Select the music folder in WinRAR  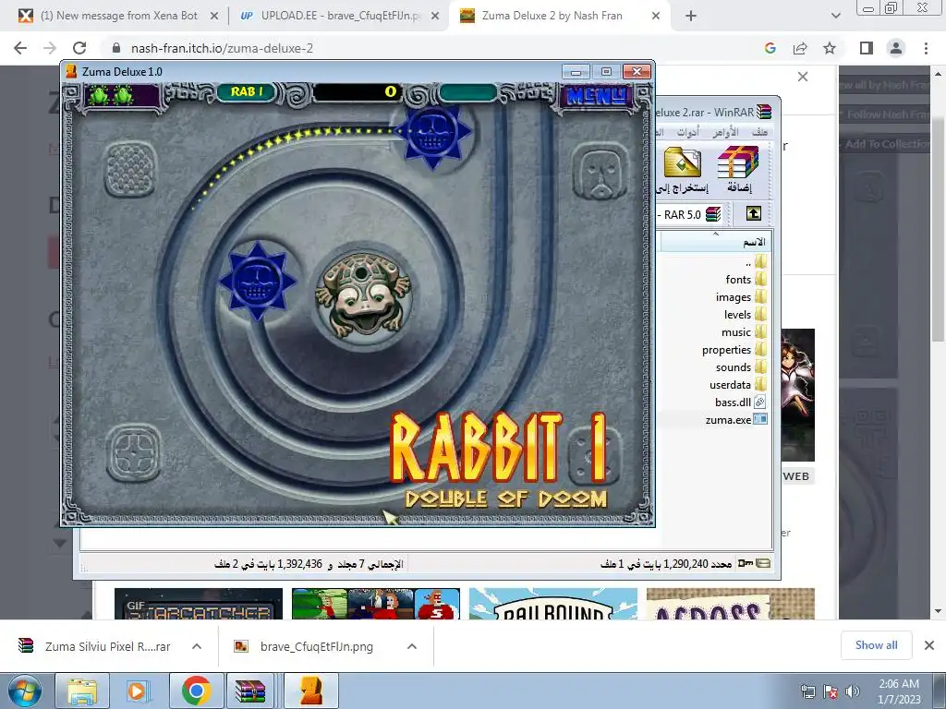coord(744,331)
